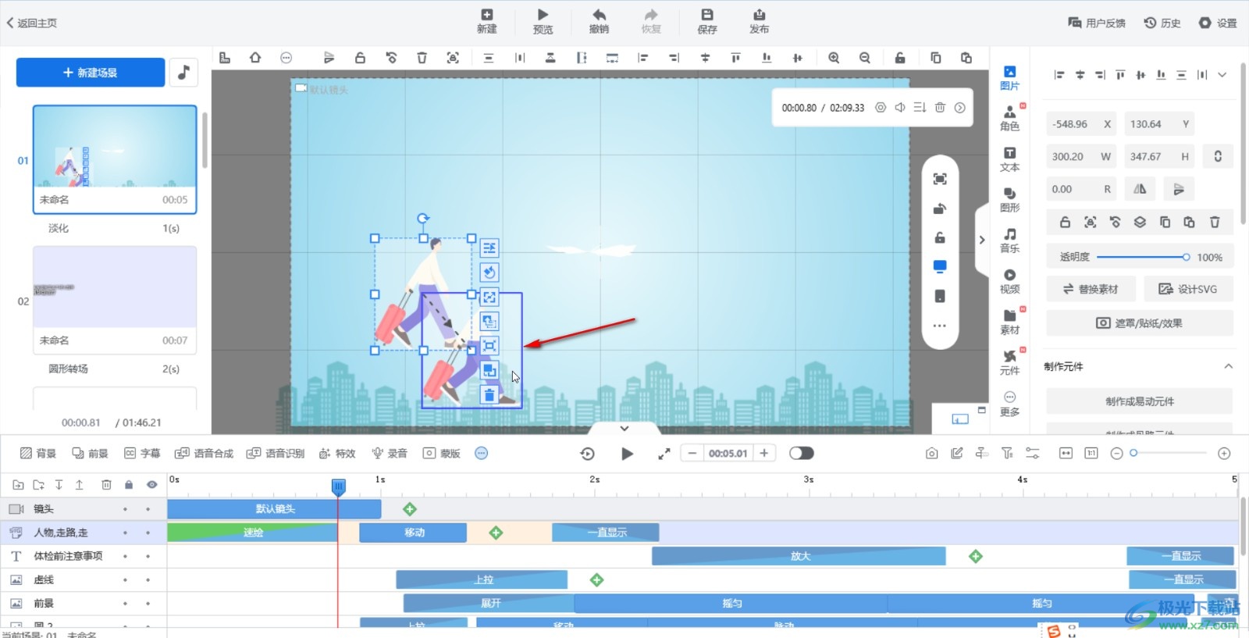Image resolution: width=1249 pixels, height=638 pixels.
Task: Click the home icon in canvas toolbar
Action: 255,58
